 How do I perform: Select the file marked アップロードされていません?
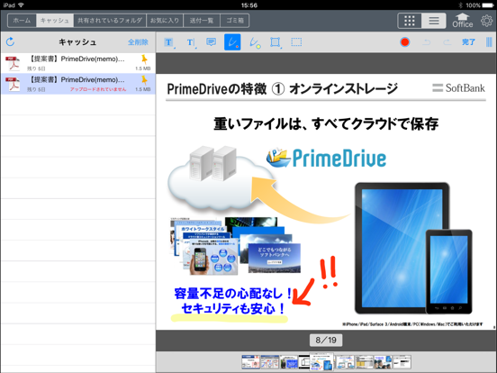coord(78,84)
